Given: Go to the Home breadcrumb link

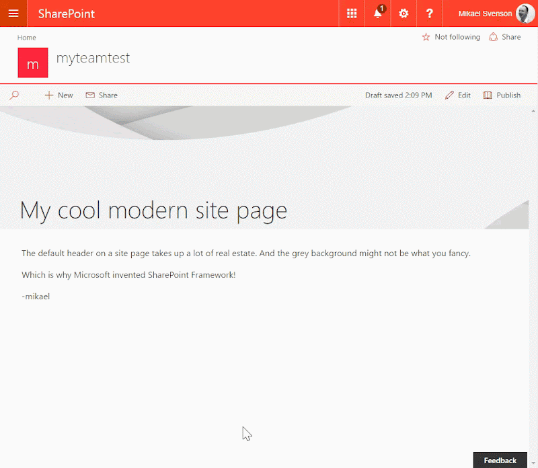Looking at the screenshot, I should (26, 38).
